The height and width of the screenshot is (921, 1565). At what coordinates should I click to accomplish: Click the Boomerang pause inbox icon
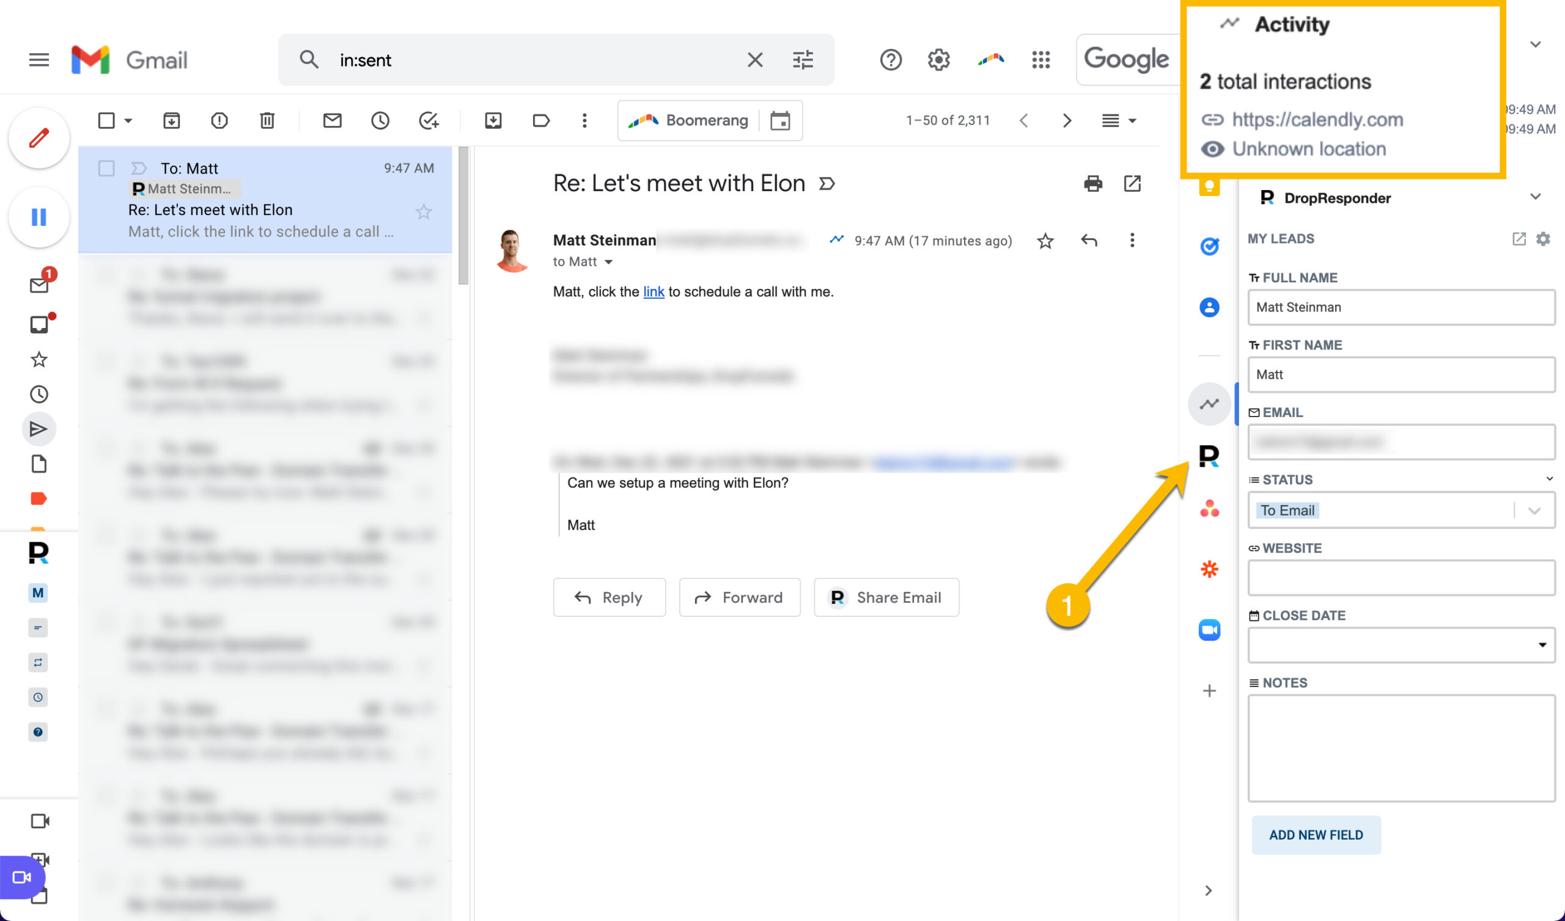39,217
